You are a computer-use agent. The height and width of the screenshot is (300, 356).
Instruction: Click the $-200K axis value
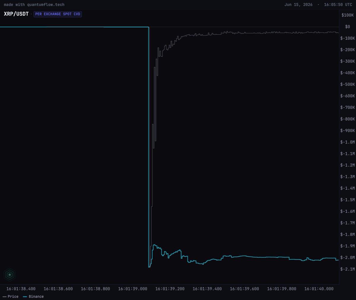pos(347,50)
